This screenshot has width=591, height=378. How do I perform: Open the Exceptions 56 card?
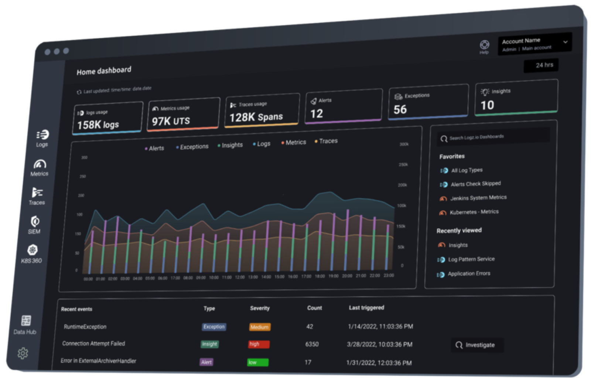pos(428,102)
